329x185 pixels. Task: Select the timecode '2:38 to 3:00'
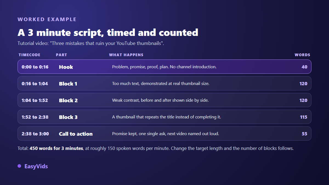[35, 134]
